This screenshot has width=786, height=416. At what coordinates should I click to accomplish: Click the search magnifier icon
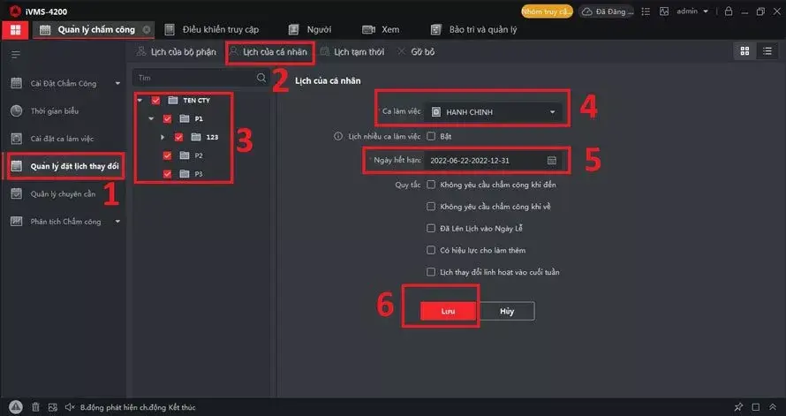pos(261,78)
